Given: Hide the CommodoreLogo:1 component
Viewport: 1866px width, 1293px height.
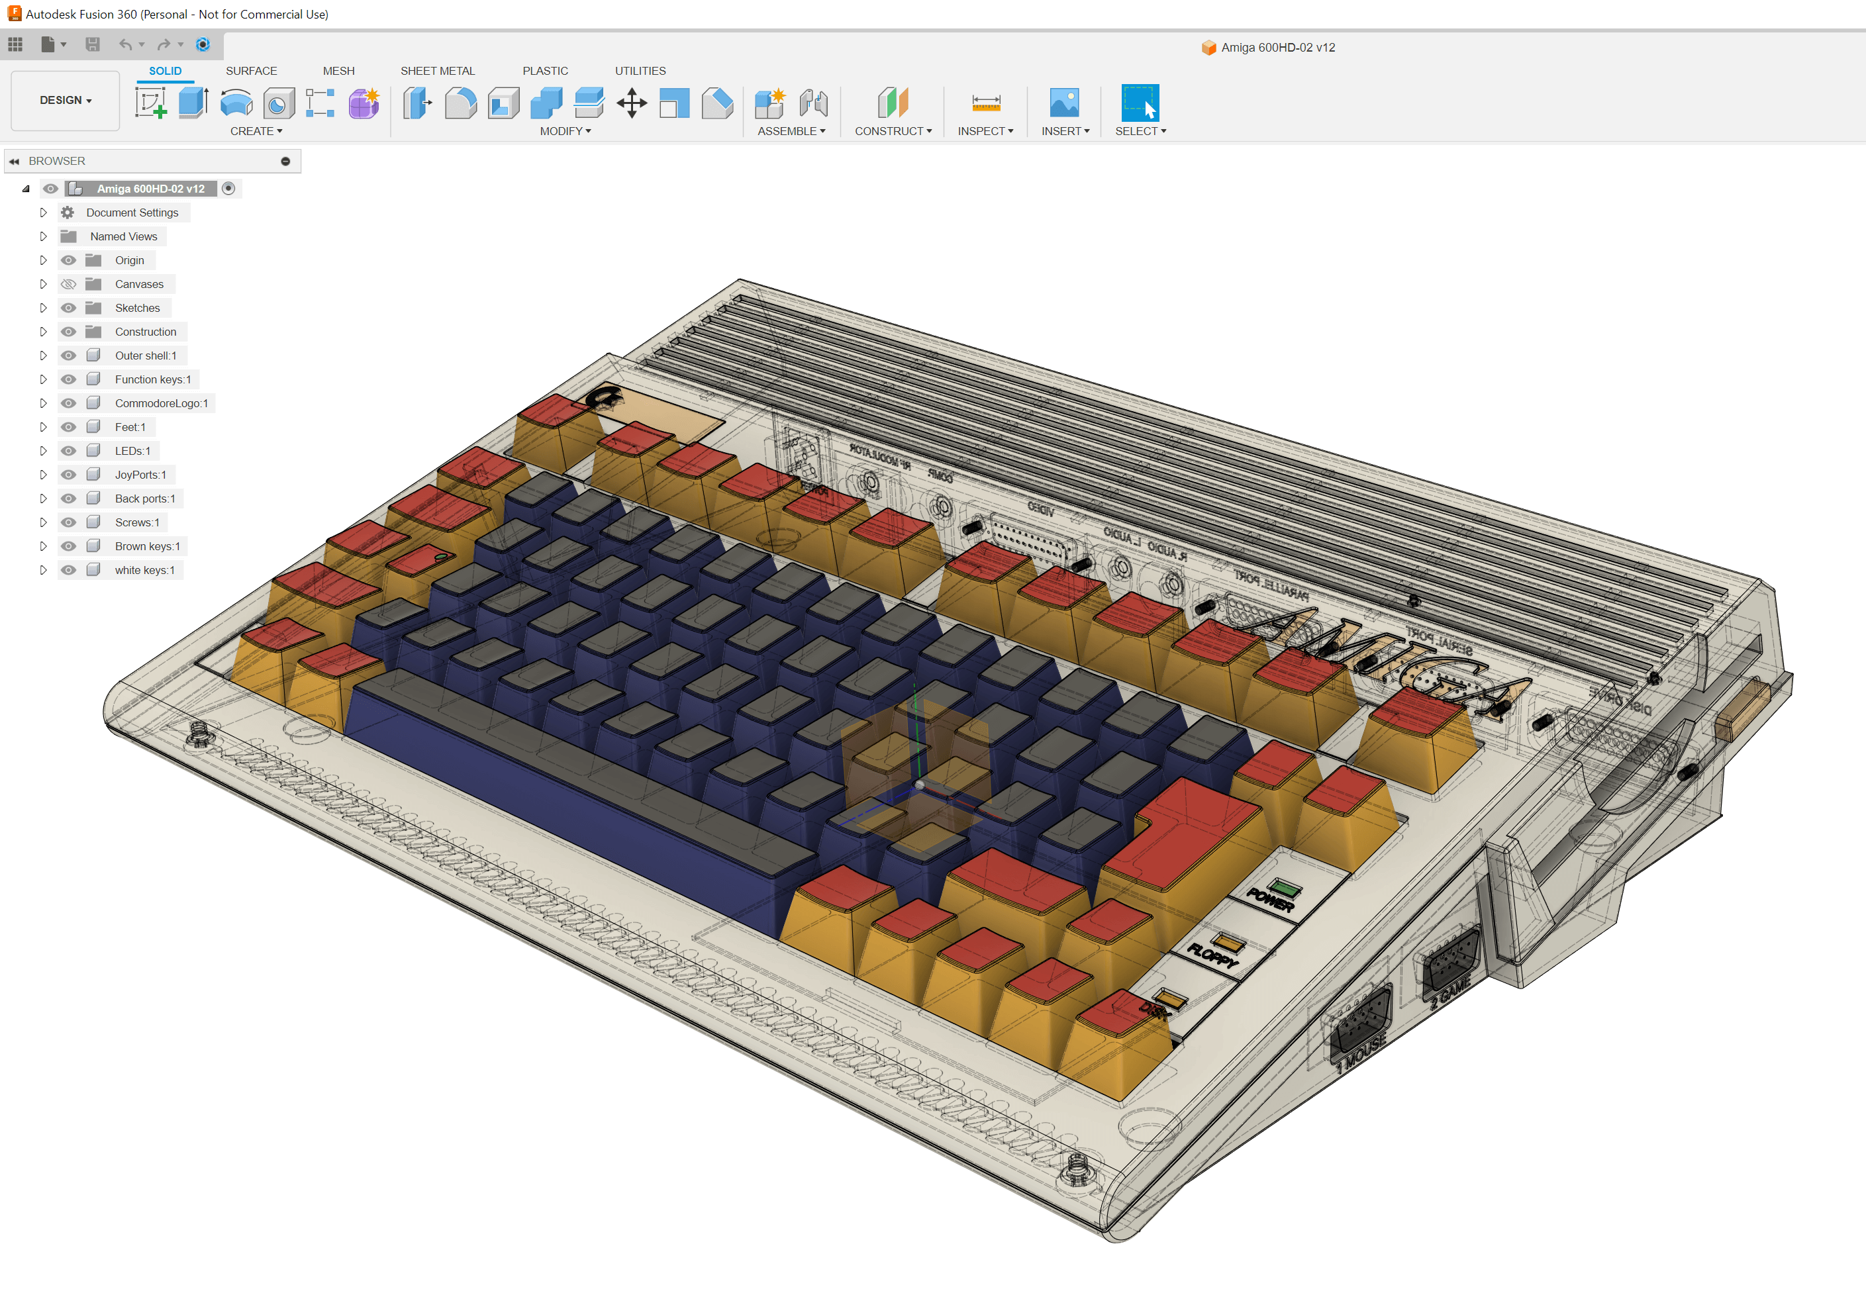Looking at the screenshot, I should point(69,403).
